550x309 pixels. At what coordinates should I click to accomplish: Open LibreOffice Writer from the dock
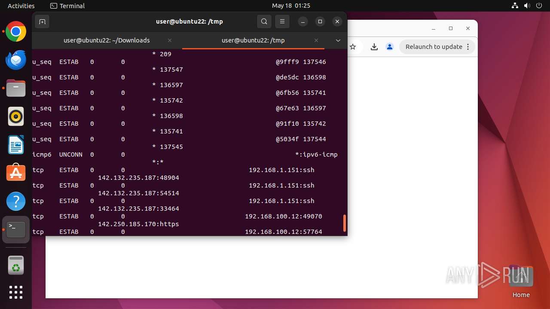pos(16,145)
